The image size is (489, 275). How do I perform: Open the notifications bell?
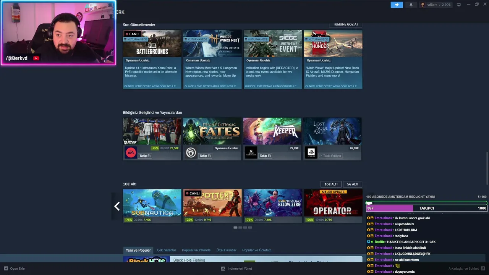[411, 5]
